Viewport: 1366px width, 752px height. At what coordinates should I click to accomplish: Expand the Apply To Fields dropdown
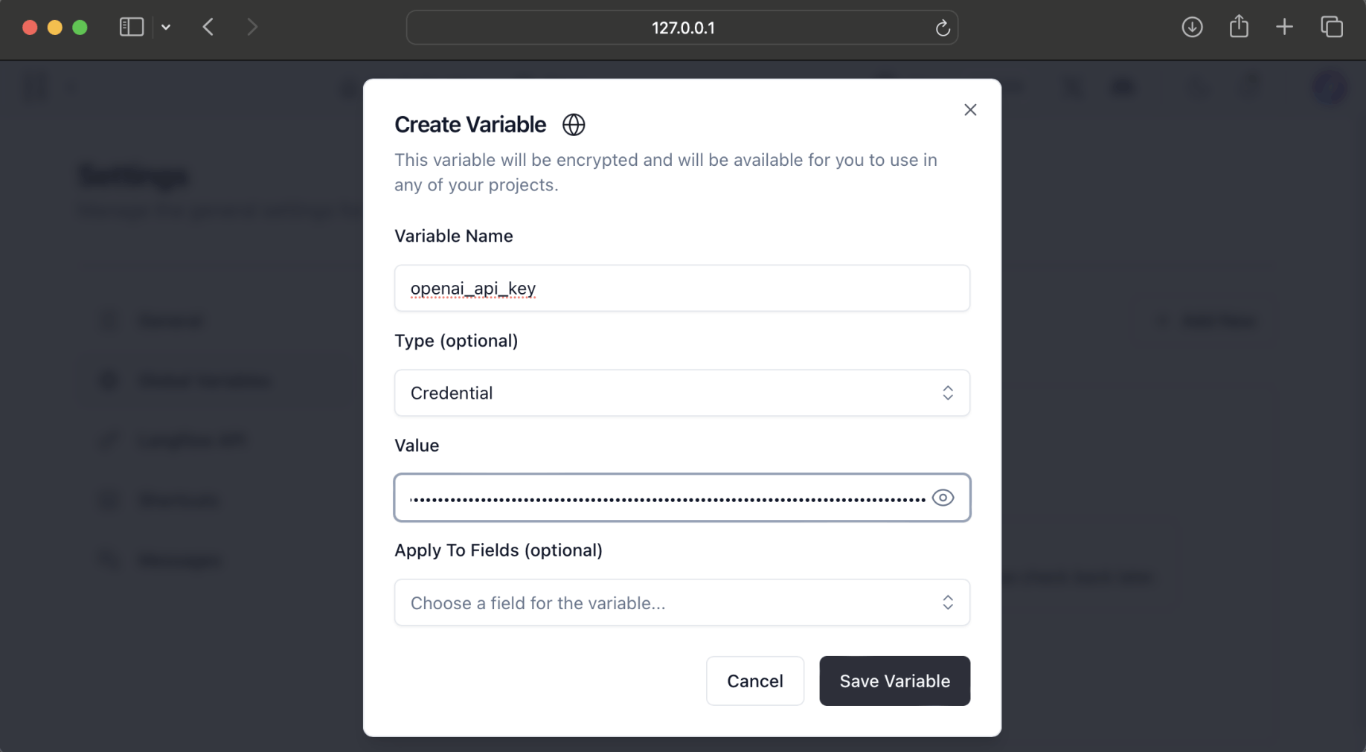(x=682, y=602)
